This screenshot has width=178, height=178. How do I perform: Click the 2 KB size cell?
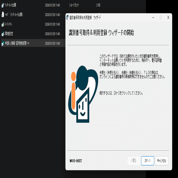(98, 5)
